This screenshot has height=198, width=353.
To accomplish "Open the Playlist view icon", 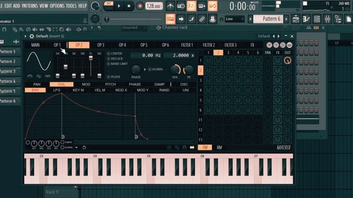I will pyautogui.click(x=296, y=19).
